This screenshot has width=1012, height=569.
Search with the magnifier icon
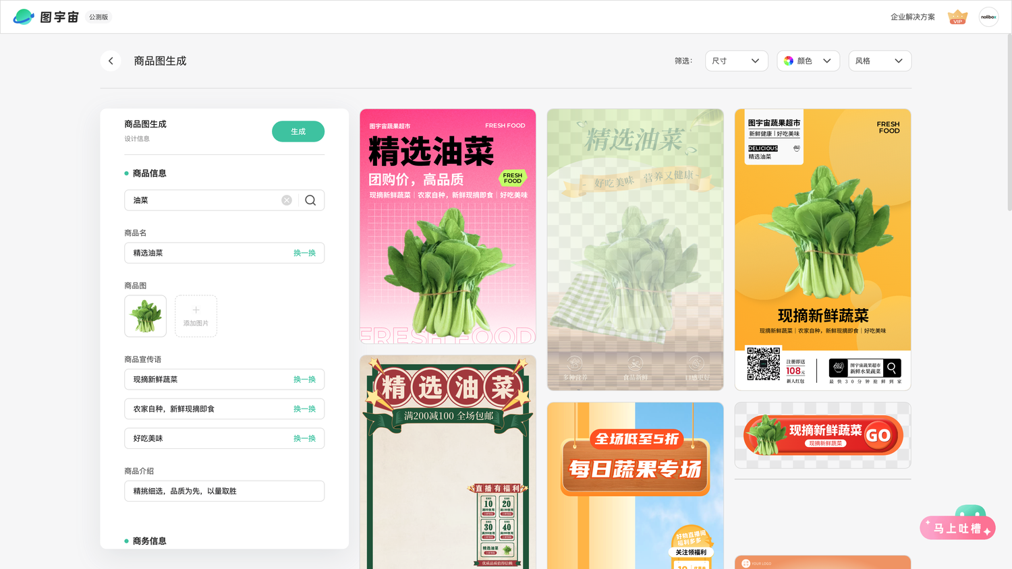310,200
